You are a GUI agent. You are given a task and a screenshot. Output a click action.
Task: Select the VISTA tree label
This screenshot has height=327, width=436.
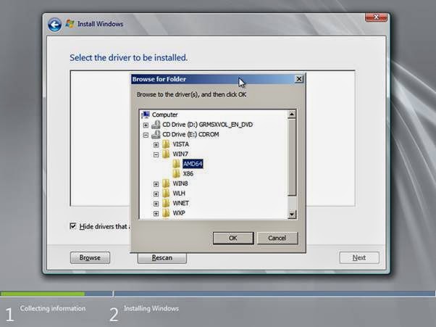(x=181, y=144)
